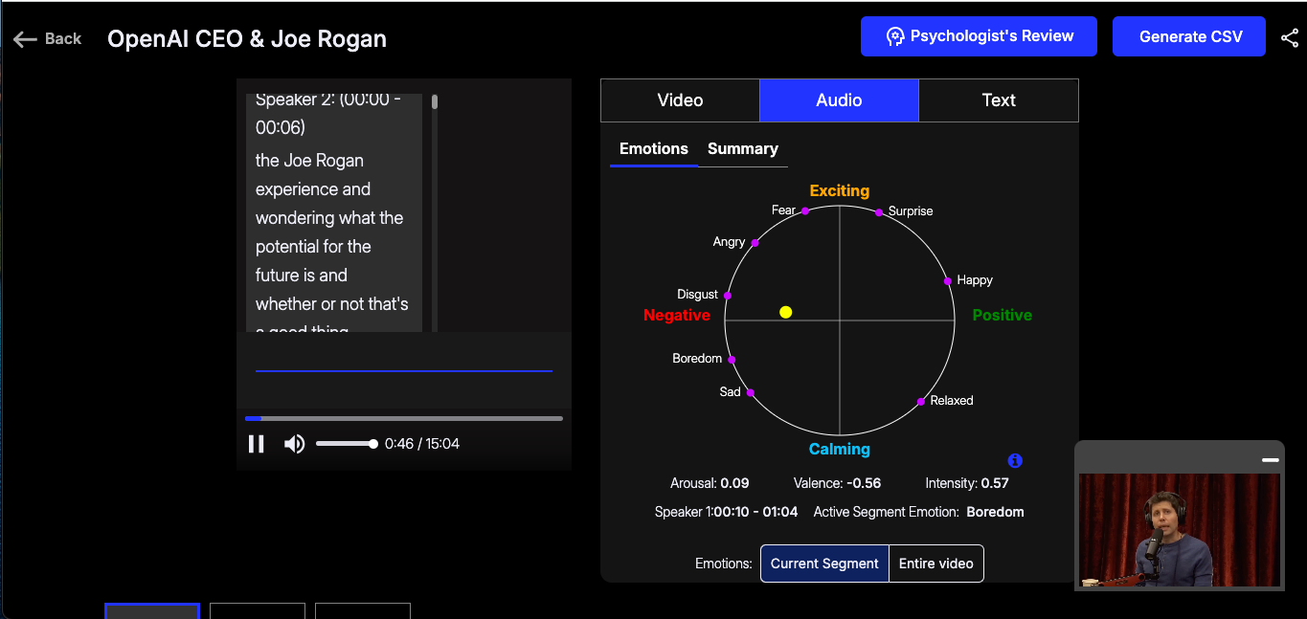The width and height of the screenshot is (1307, 619).
Task: Click the title OpenAI CEO & Joe Rogan
Action: [247, 39]
